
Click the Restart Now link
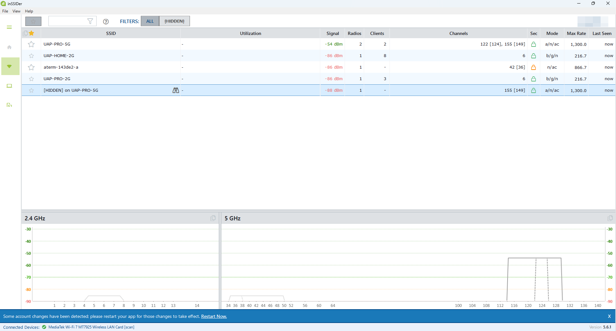tap(214, 317)
